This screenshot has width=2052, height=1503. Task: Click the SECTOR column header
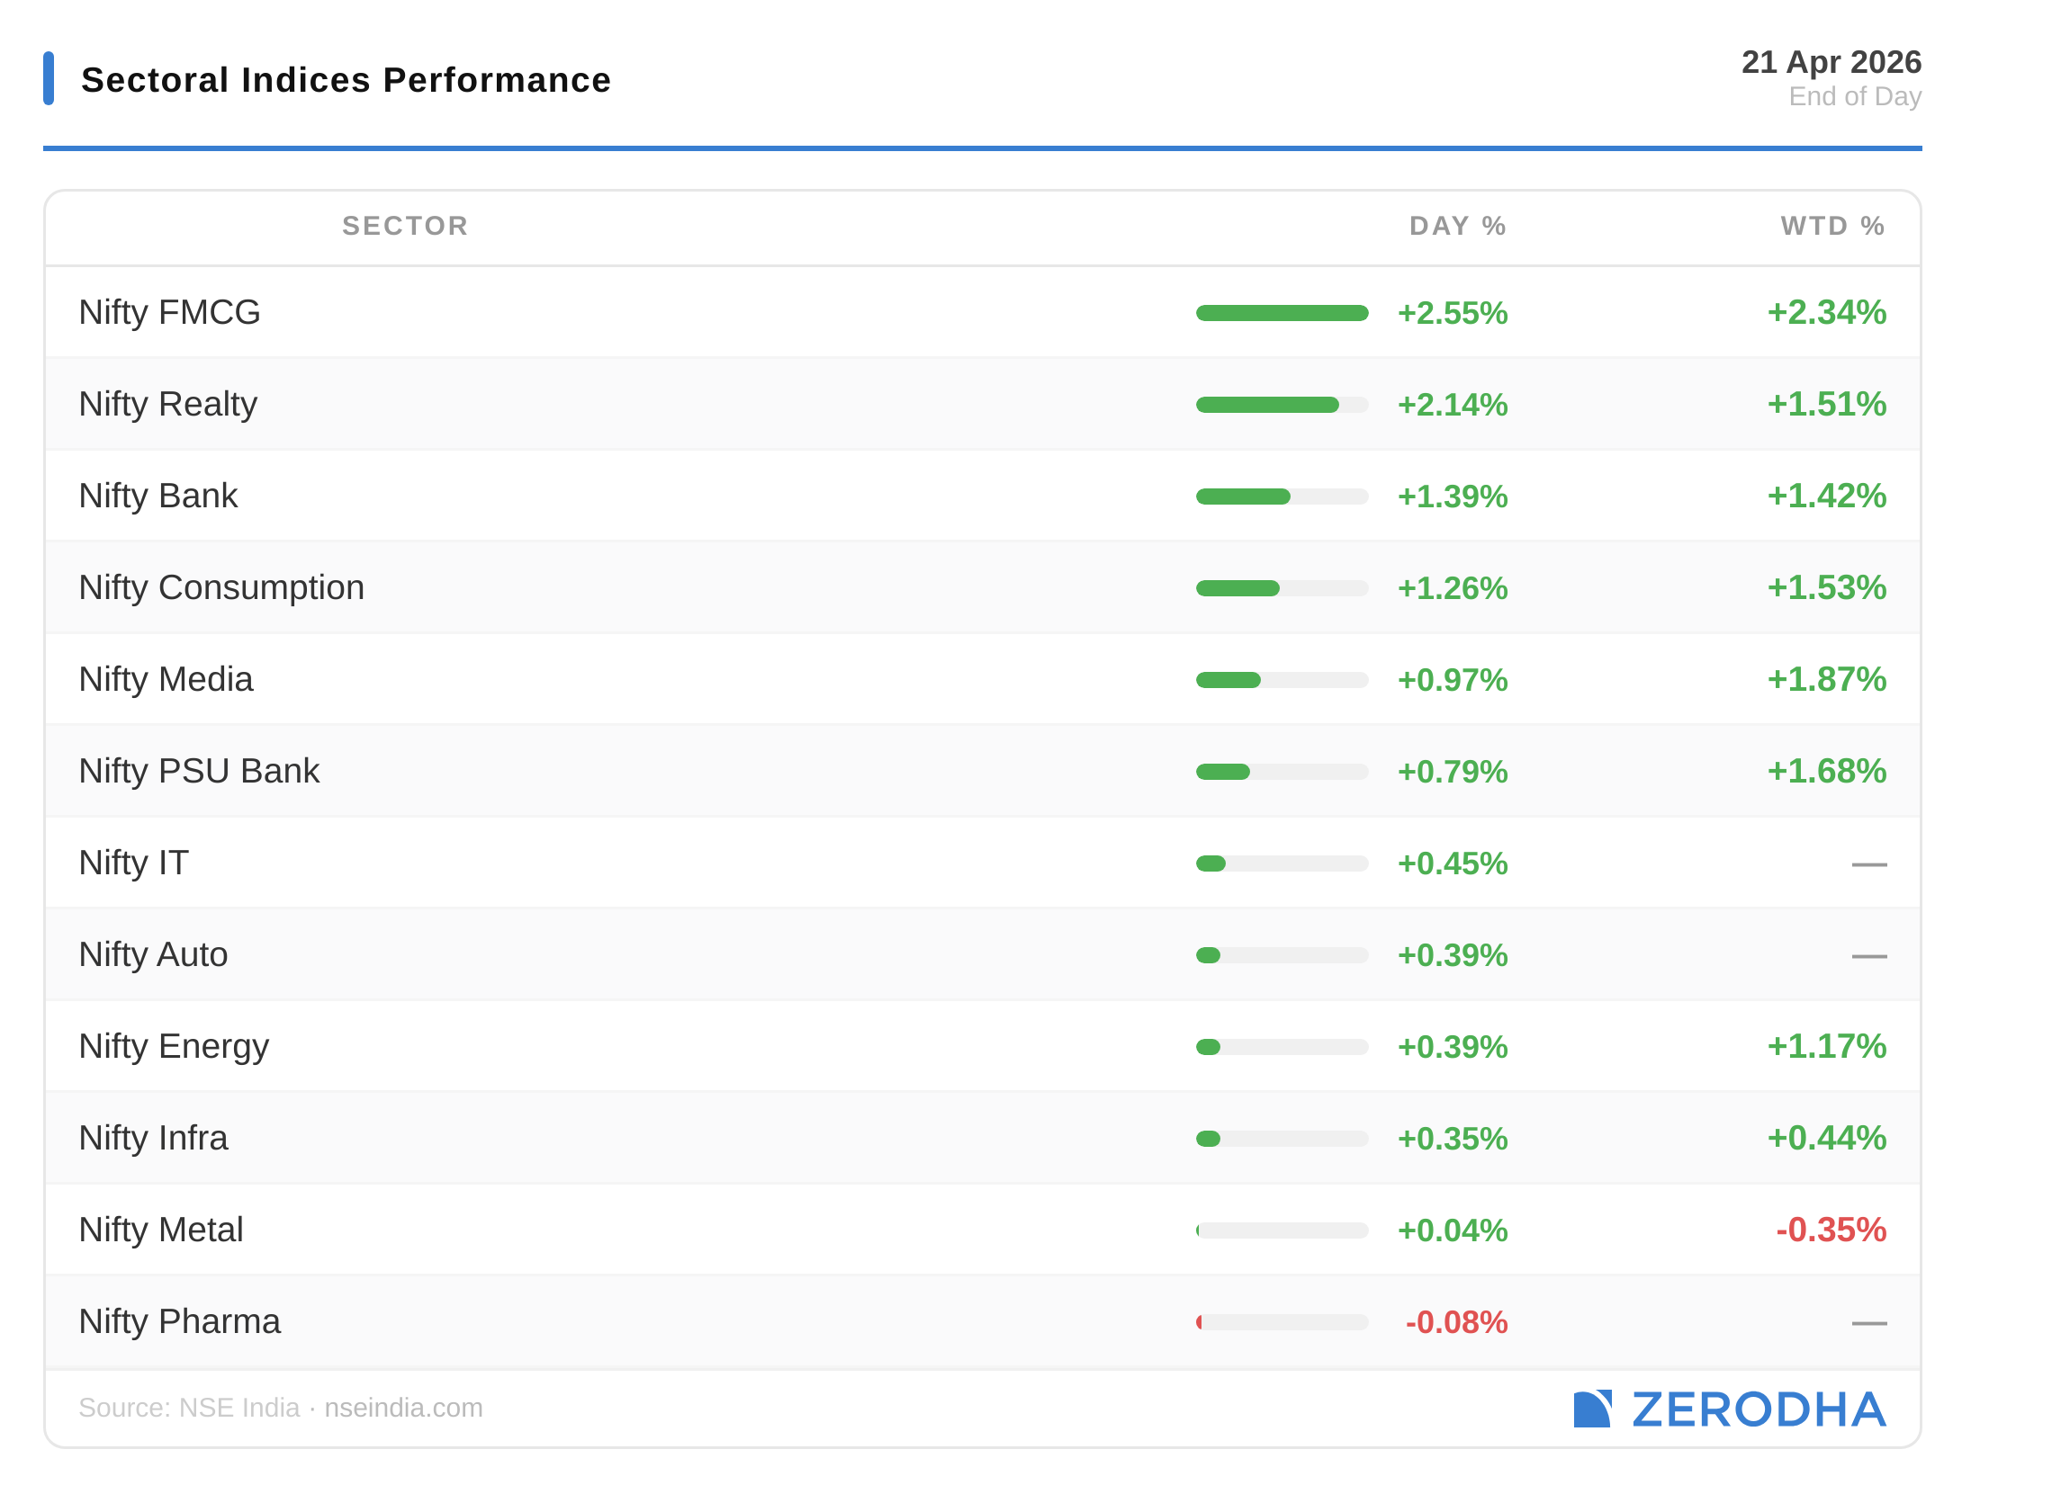(x=405, y=226)
